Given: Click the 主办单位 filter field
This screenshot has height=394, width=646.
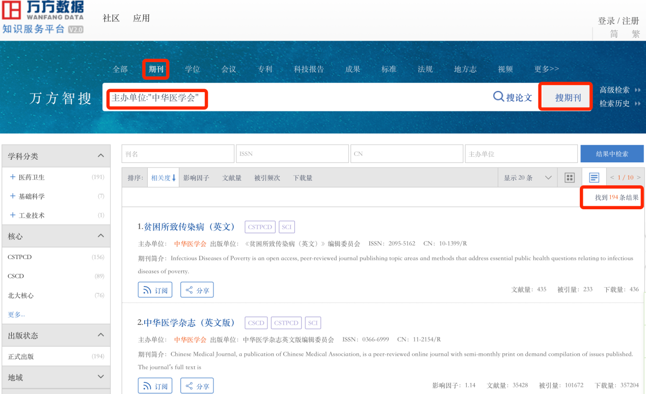Looking at the screenshot, I should click(521, 154).
